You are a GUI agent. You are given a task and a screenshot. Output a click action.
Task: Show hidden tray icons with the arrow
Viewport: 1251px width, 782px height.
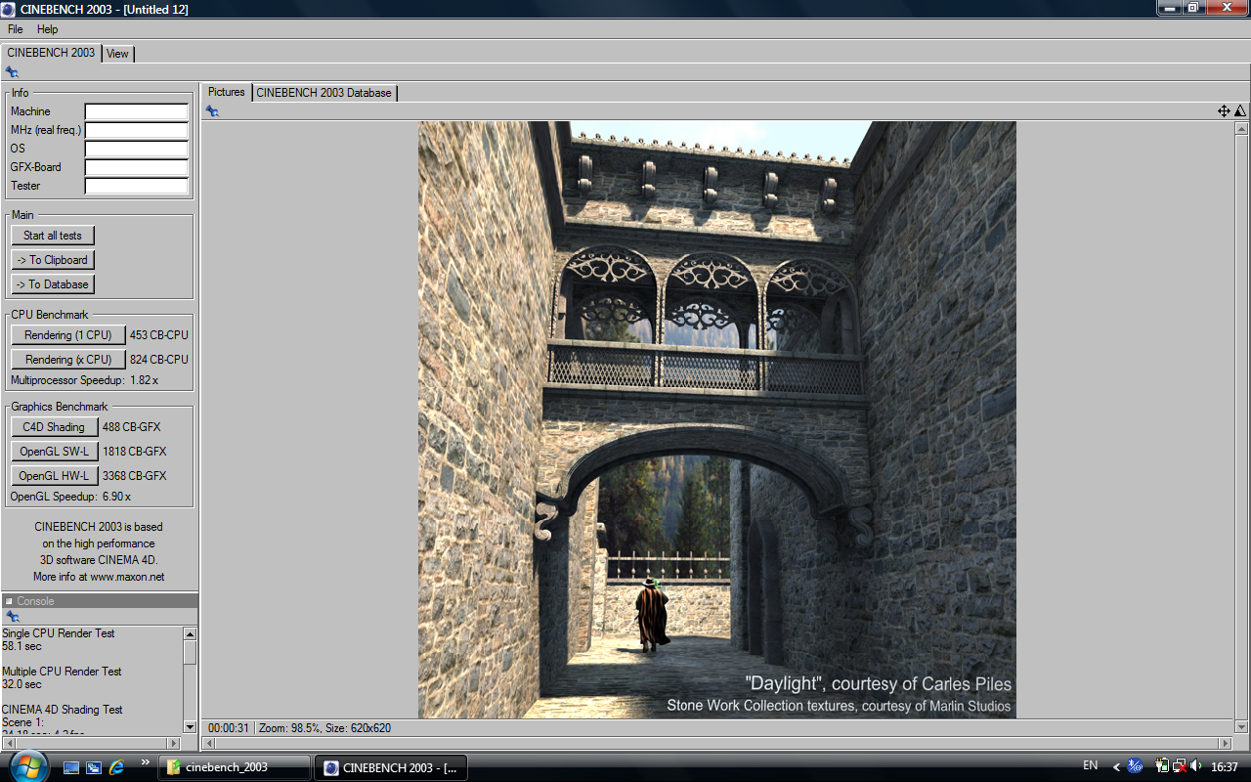point(1116,767)
